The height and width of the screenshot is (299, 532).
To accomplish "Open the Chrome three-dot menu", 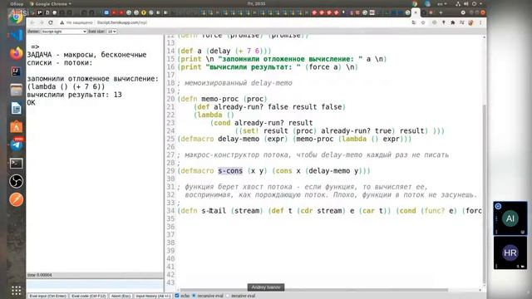I will point(480,22).
